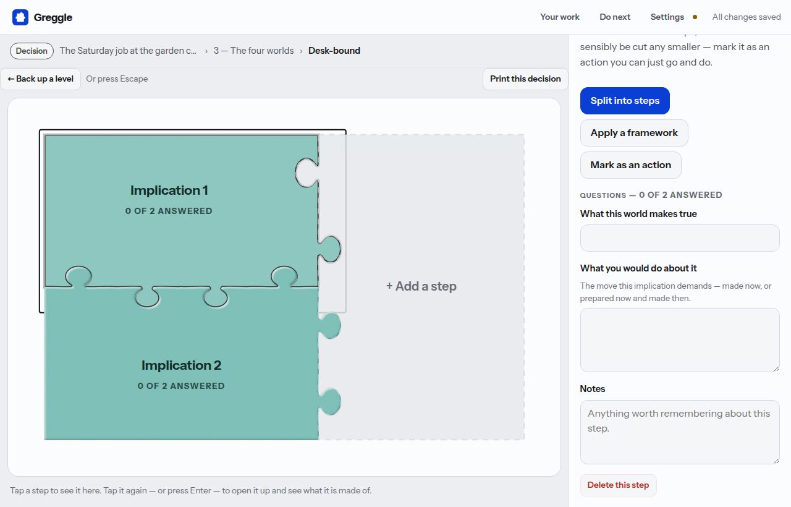This screenshot has width=791, height=507.
Task: Navigate to the four worlds breadcrumb
Action: click(254, 51)
